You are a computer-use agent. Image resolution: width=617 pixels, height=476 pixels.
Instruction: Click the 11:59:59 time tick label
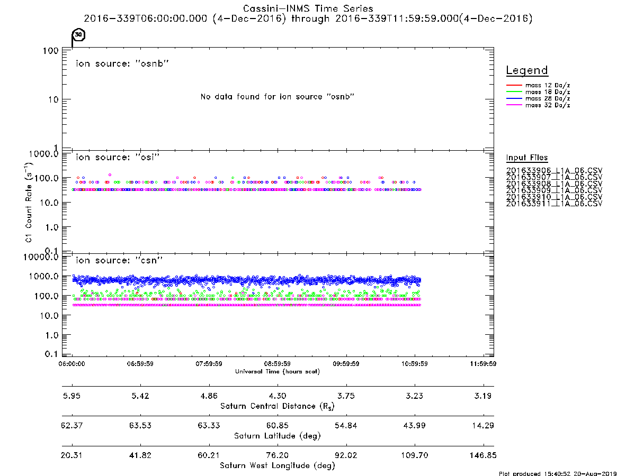[483, 364]
